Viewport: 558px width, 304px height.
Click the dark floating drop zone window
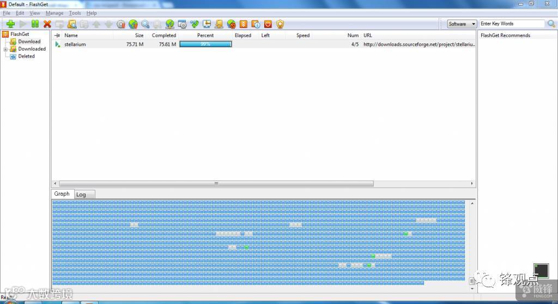[541, 271]
